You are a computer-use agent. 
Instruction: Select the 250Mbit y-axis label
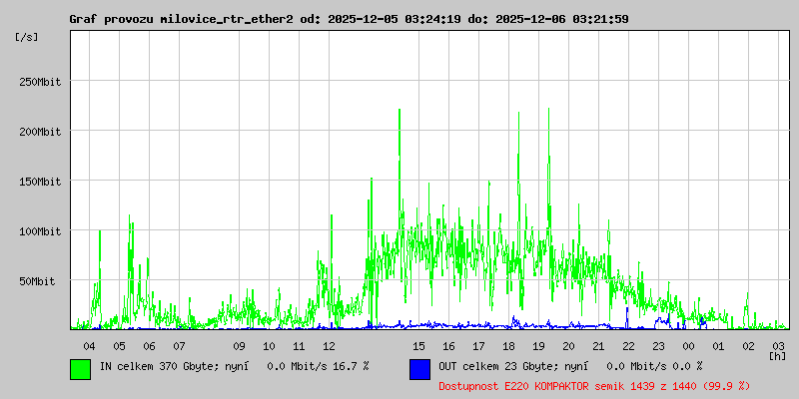coord(40,82)
